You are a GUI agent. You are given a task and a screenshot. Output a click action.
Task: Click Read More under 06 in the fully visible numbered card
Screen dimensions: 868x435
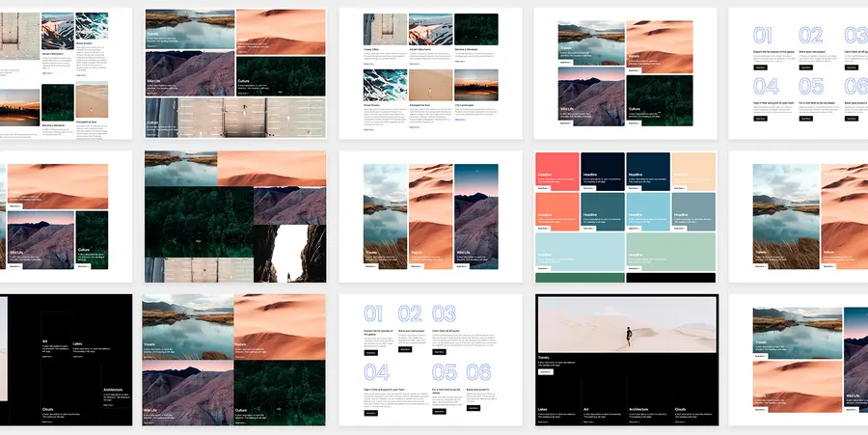click(x=474, y=408)
